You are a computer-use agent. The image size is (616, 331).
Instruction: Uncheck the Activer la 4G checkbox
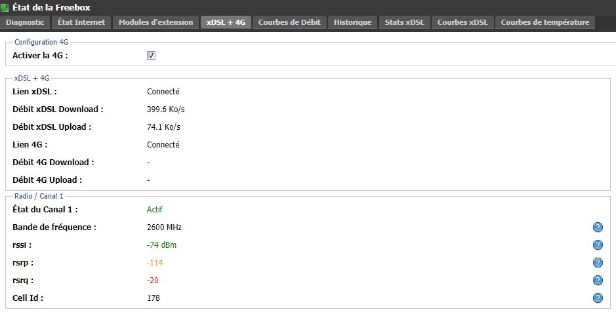[151, 55]
